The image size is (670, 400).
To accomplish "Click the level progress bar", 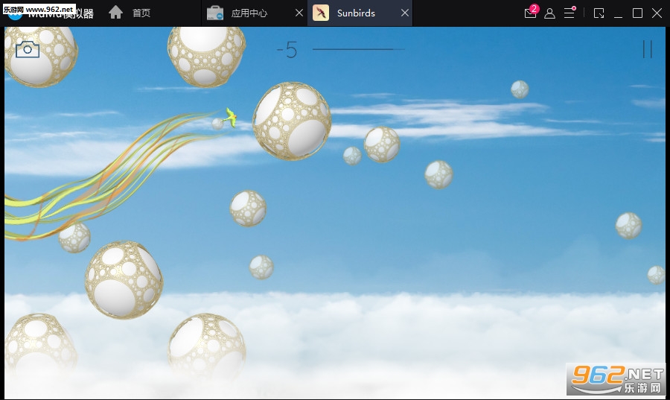I will [359, 49].
